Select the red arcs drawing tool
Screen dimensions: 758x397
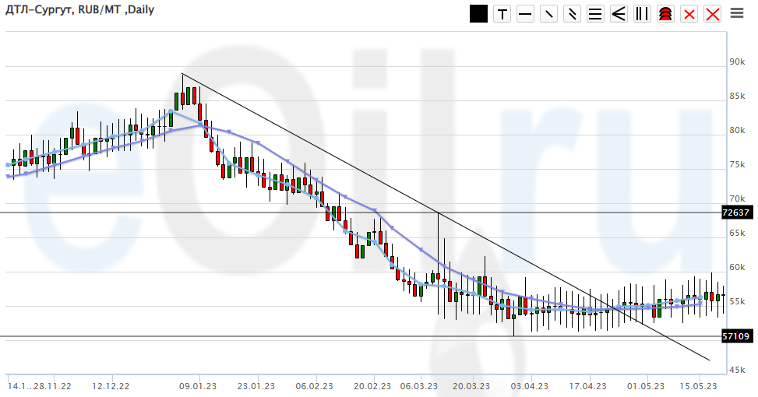click(x=666, y=14)
